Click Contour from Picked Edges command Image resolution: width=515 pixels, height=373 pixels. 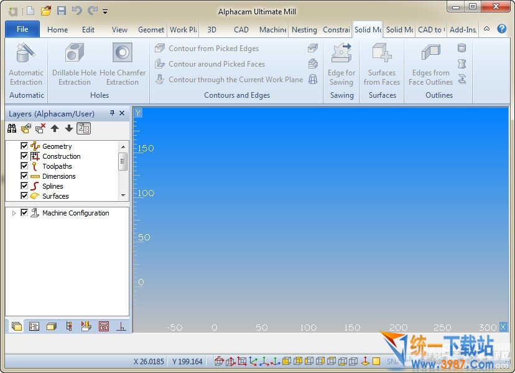206,49
